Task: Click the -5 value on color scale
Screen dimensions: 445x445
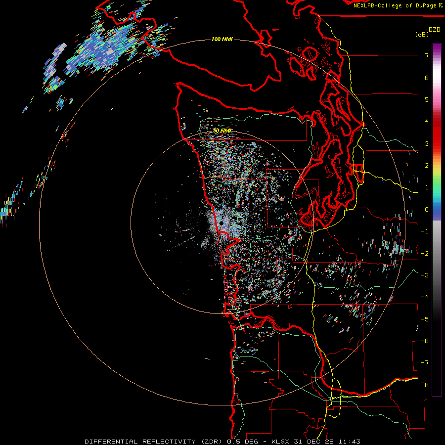Action: [x=425, y=319]
